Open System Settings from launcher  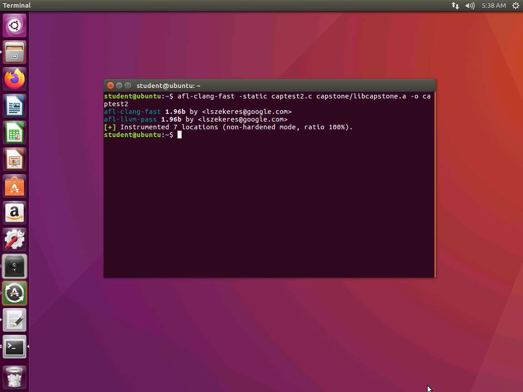(x=15, y=240)
